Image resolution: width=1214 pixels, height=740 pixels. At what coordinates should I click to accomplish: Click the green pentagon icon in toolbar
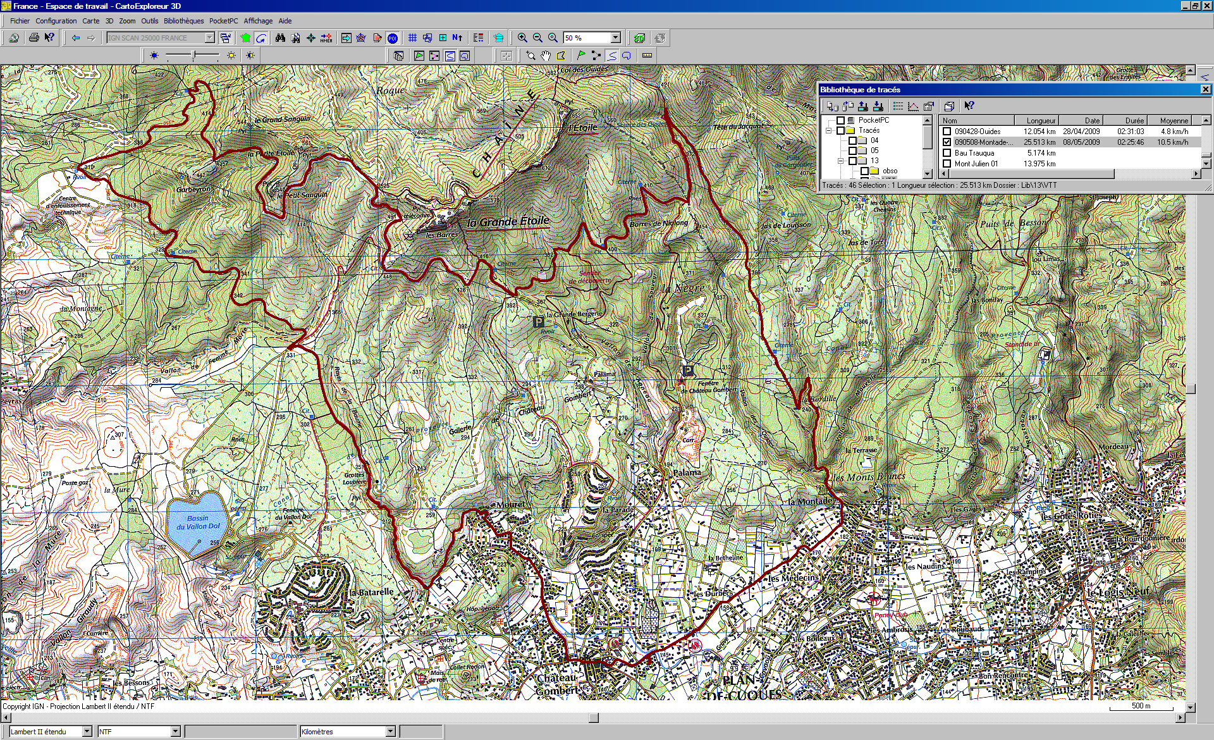click(x=246, y=38)
